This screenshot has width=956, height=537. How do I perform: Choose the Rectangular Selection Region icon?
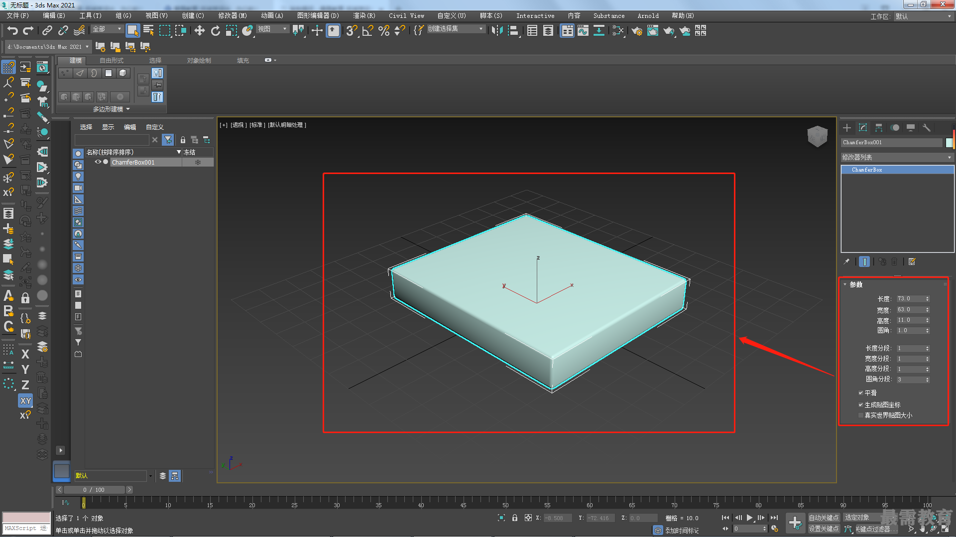point(164,31)
